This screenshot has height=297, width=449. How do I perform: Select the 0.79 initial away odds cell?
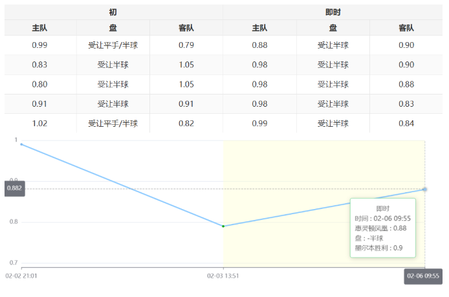click(186, 45)
